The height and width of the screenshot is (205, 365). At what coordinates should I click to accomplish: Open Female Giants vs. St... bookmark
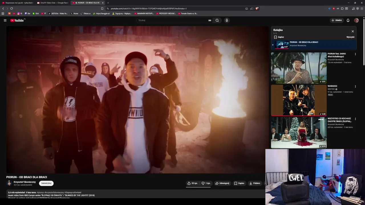pos(188,13)
